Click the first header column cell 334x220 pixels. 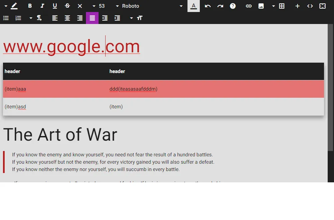(x=55, y=71)
